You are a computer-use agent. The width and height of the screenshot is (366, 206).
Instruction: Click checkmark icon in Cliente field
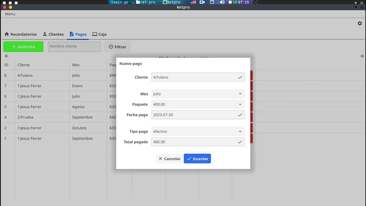(240, 77)
